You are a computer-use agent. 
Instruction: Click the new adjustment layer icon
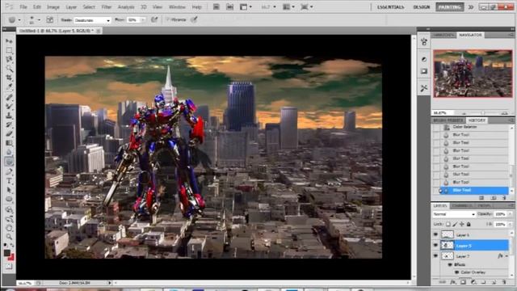(473, 282)
